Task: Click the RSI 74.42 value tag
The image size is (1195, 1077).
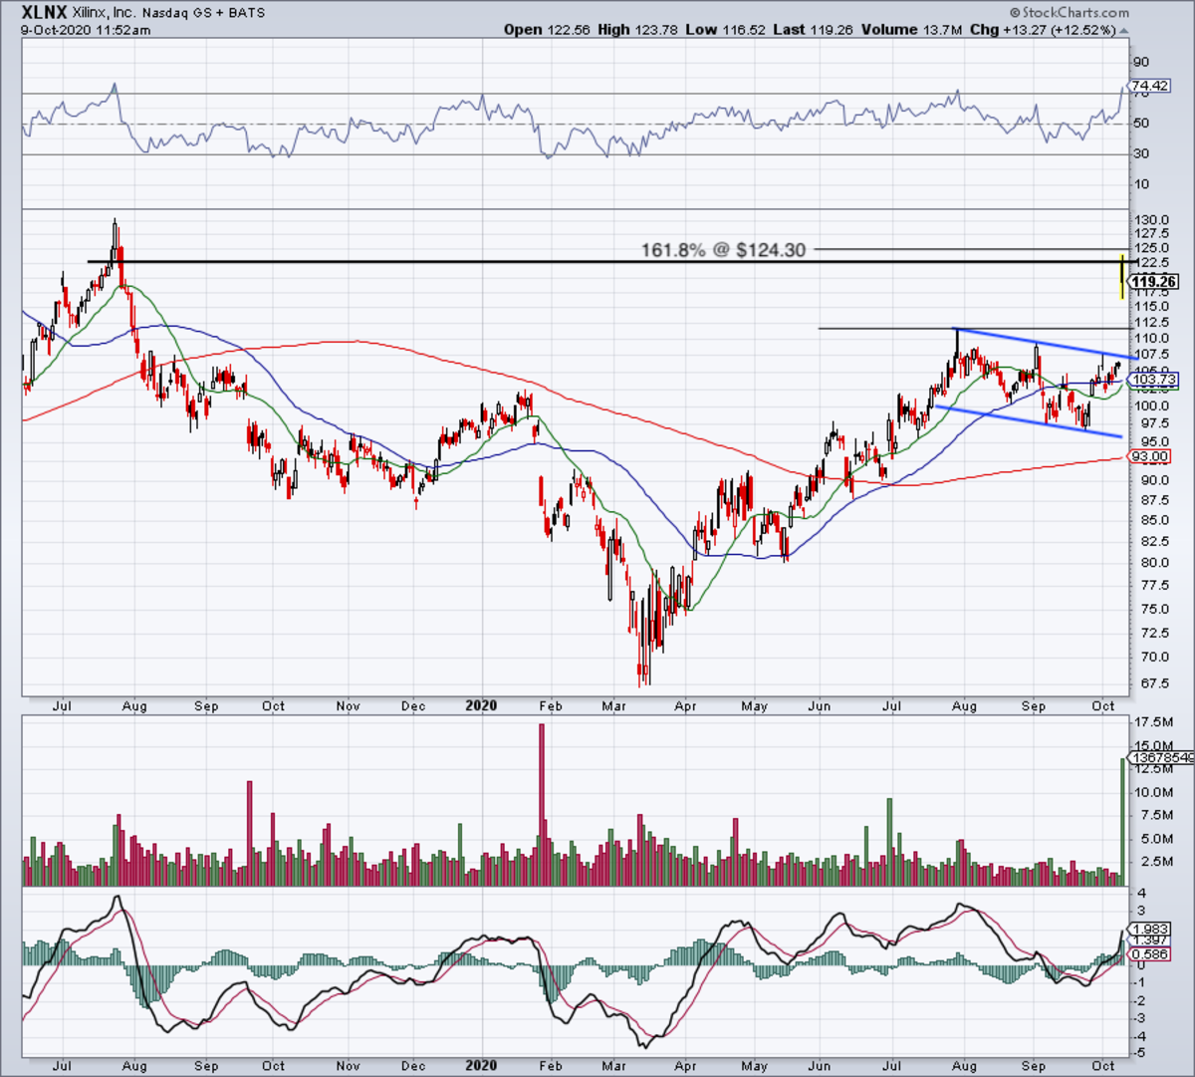Action: 1150,86
